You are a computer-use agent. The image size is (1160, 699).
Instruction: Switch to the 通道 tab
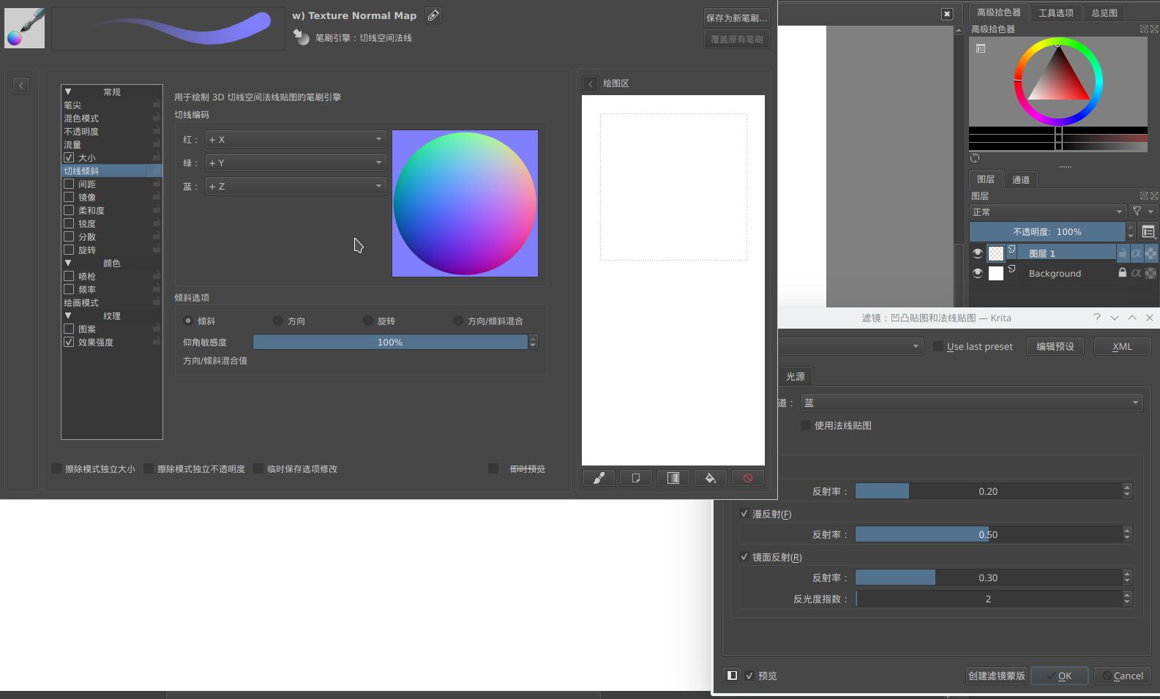point(1020,180)
